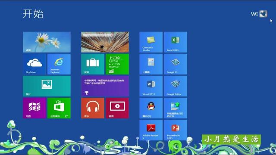Launch Excel 2013
This screenshot has height=155, width=276.
click(x=176, y=42)
